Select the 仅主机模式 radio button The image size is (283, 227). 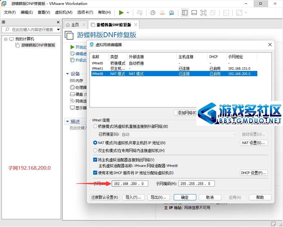coord(95,151)
